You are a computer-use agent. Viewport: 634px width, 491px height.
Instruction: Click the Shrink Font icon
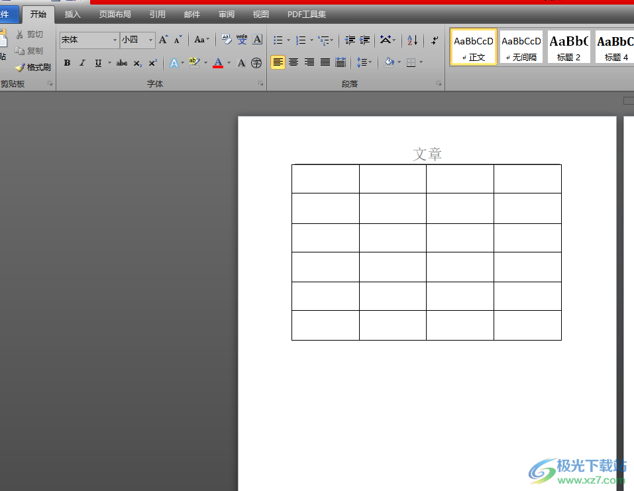pyautogui.click(x=178, y=40)
